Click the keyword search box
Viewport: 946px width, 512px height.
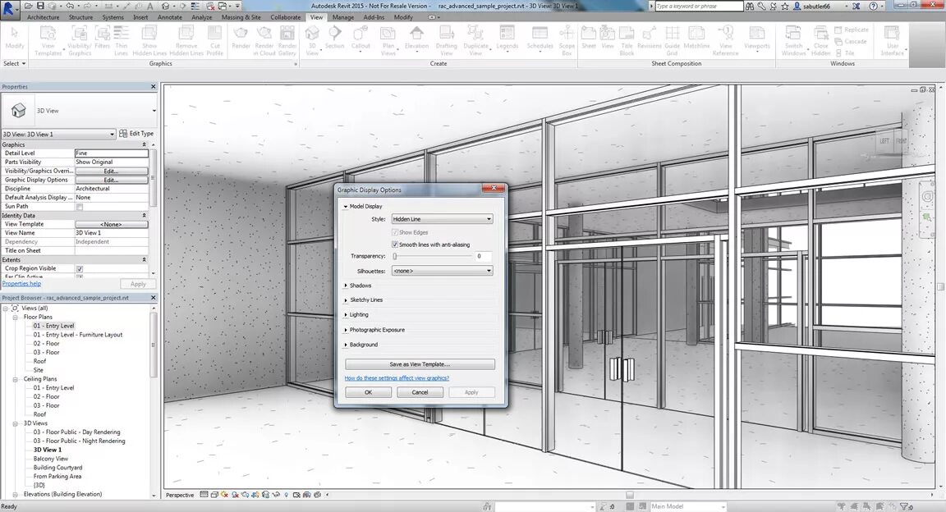pos(699,6)
